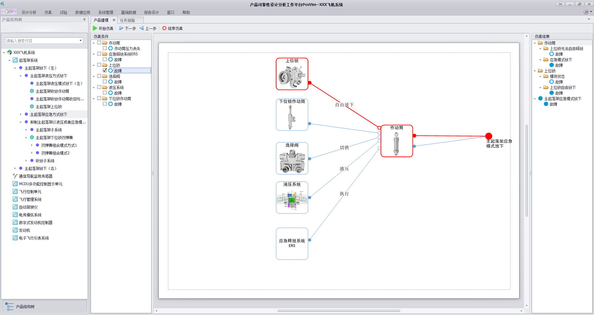Viewport: 594px width, 315px height.
Task: Uncheck the 上位锁 故障 checkbox
Action: 105,70
